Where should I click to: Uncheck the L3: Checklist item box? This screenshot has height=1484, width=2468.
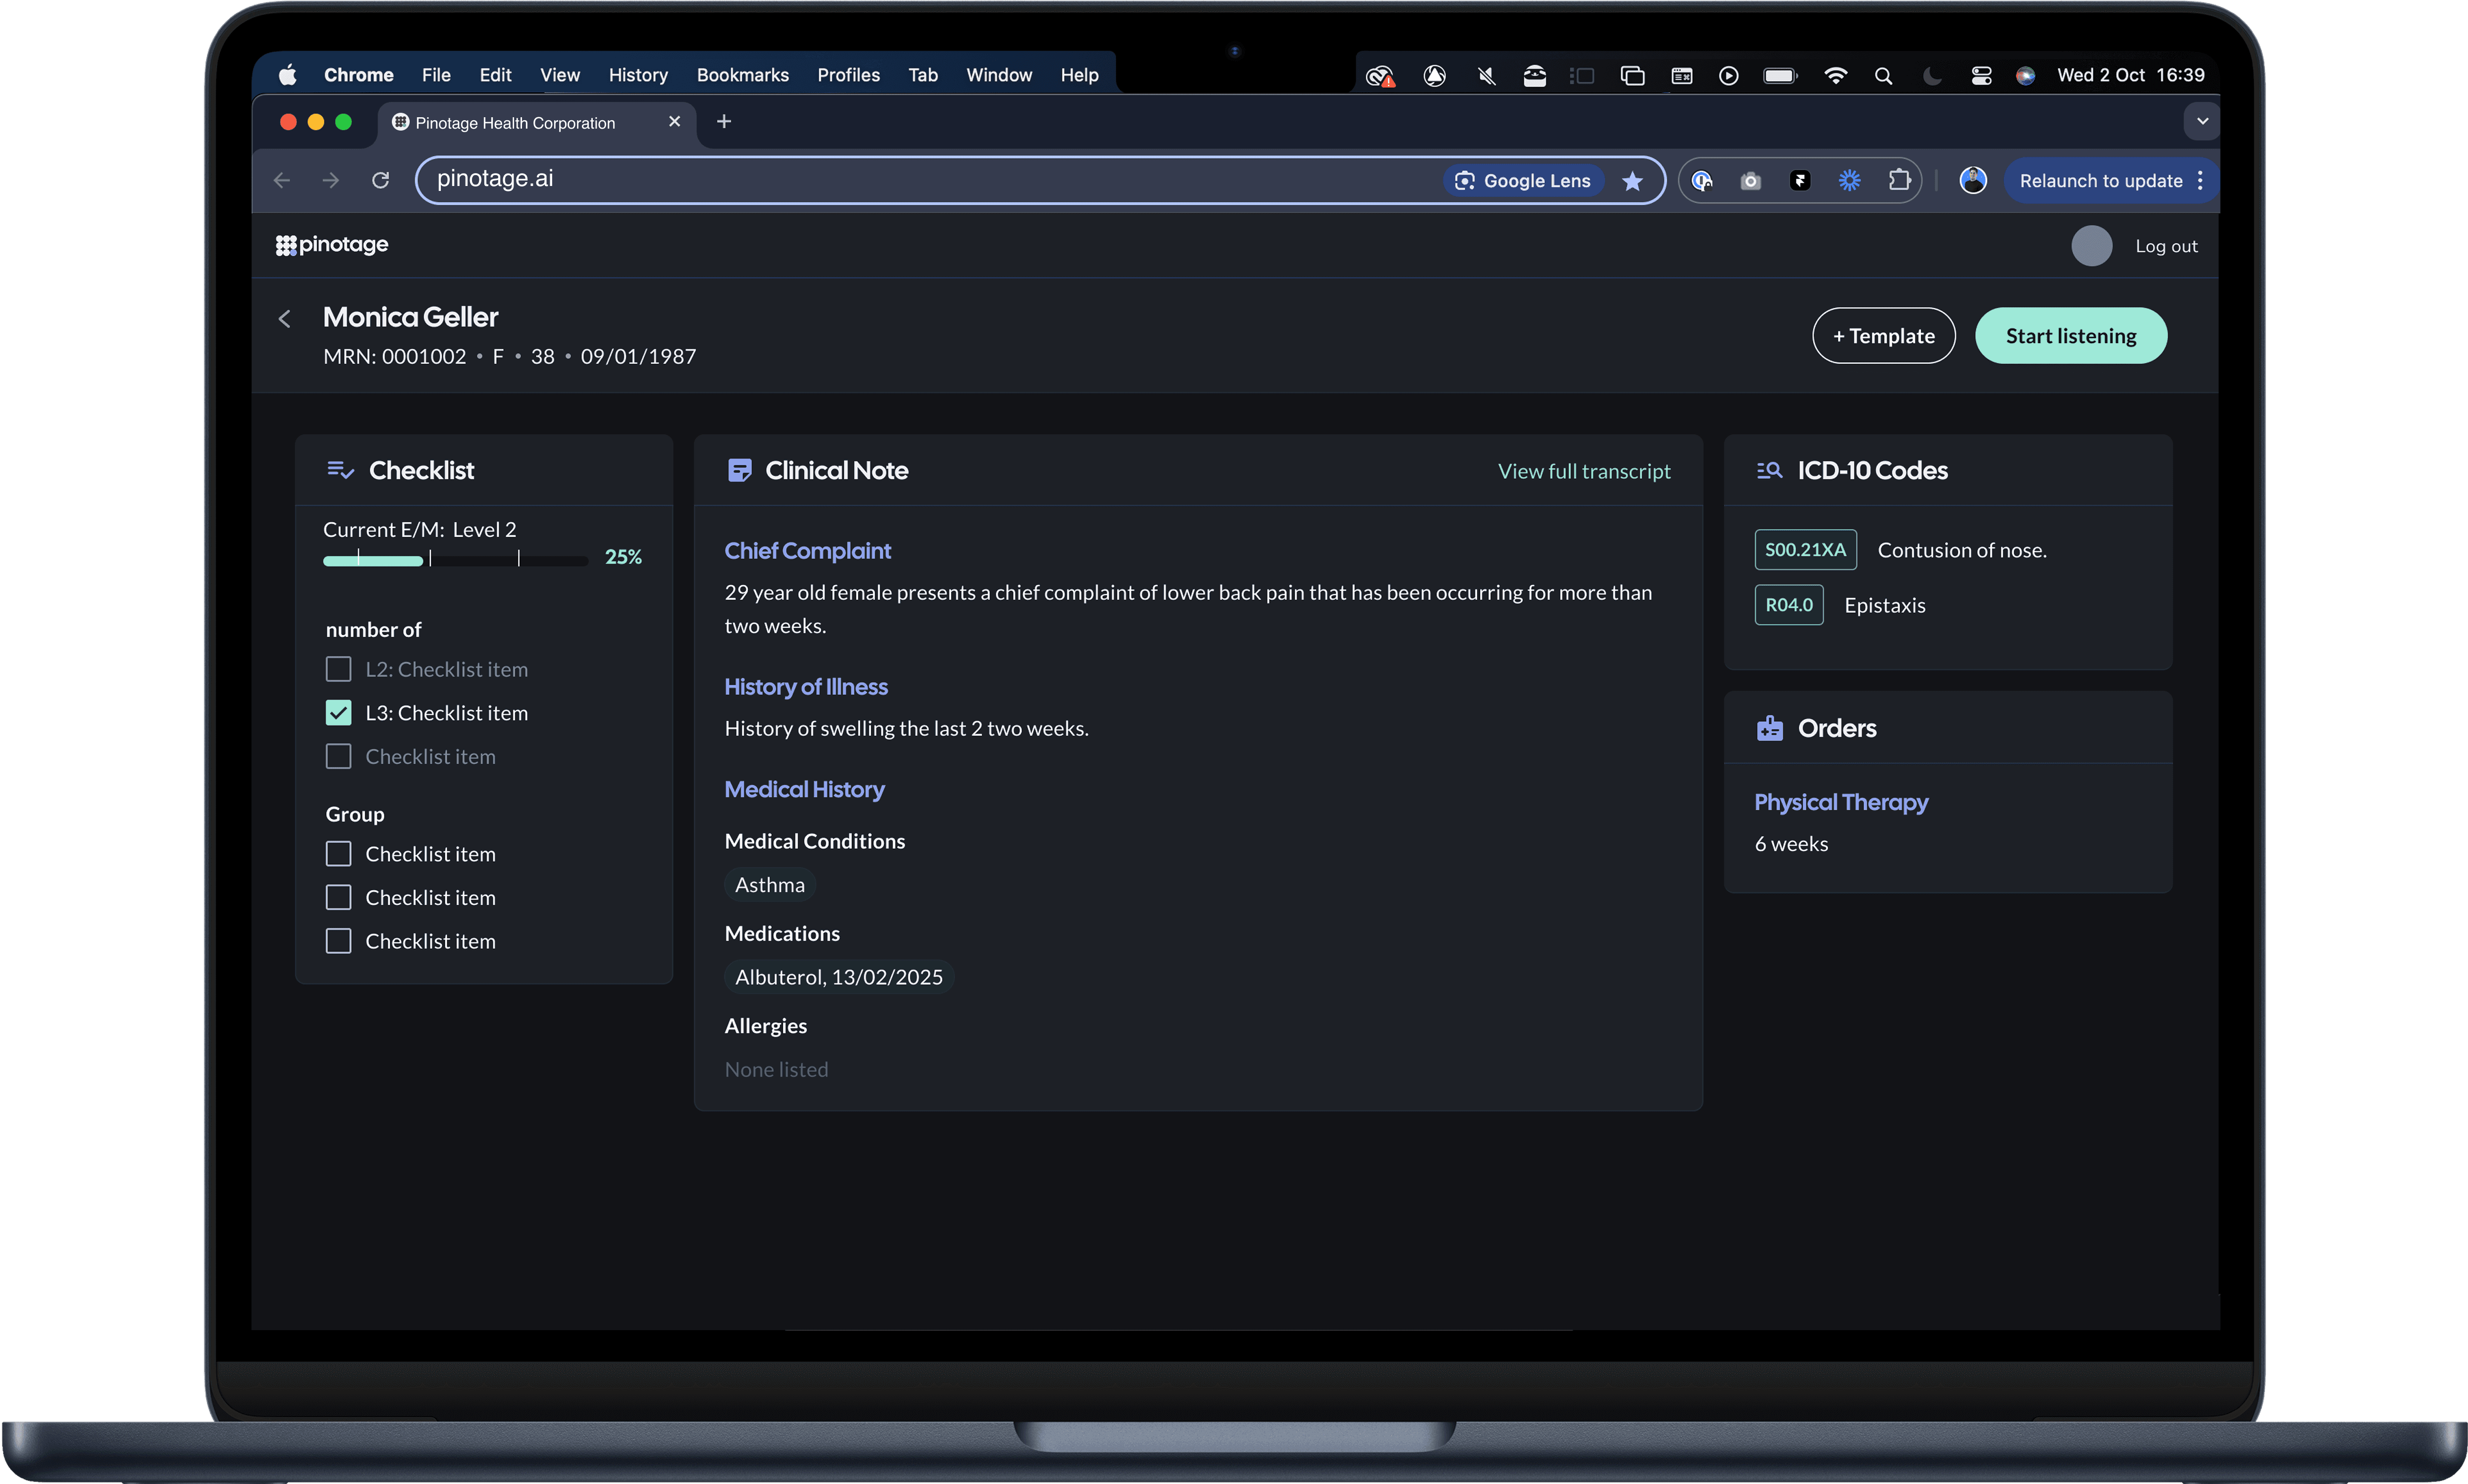coord(339,713)
